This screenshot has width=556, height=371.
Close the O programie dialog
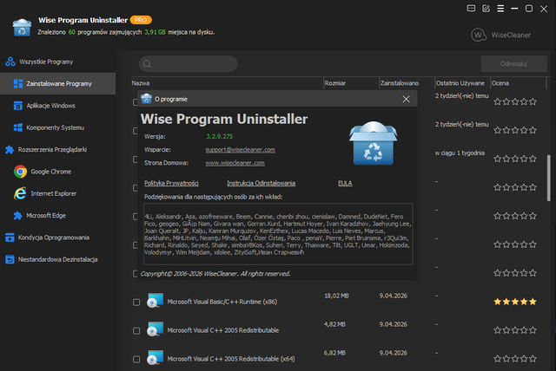[407, 99]
